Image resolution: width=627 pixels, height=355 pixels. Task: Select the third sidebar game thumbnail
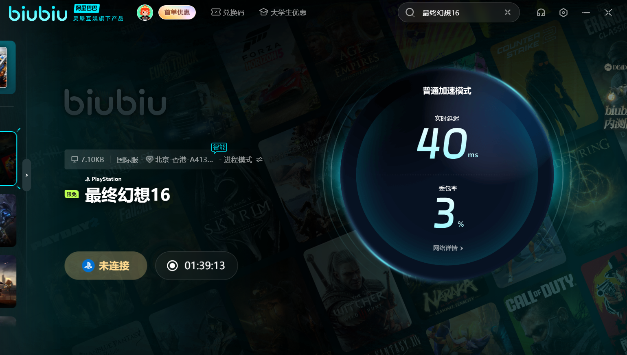(x=7, y=220)
